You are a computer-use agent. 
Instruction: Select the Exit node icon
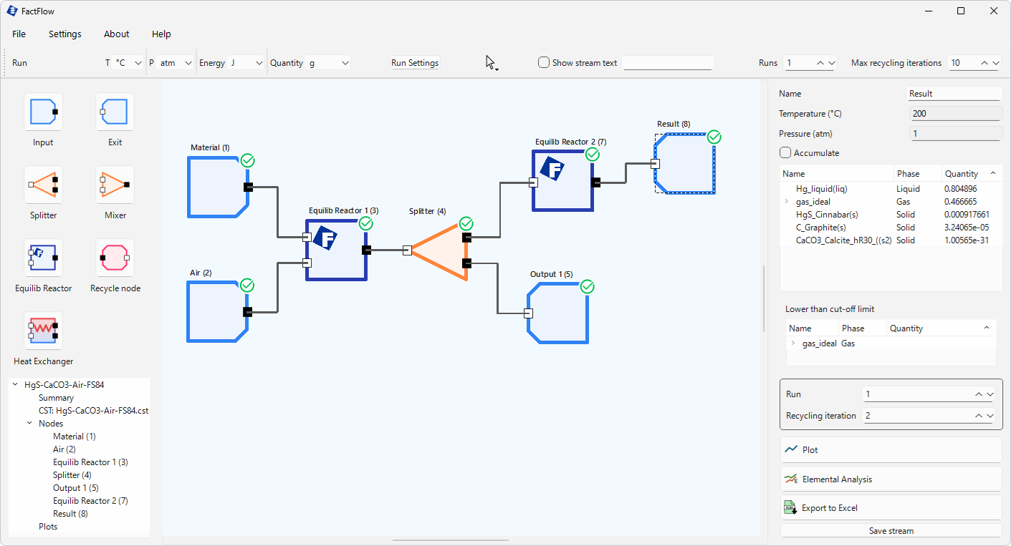point(115,112)
